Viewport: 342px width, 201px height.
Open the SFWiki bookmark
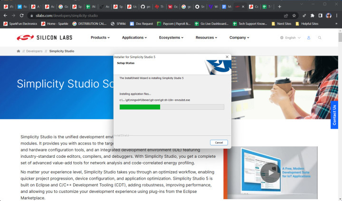tap(118, 24)
